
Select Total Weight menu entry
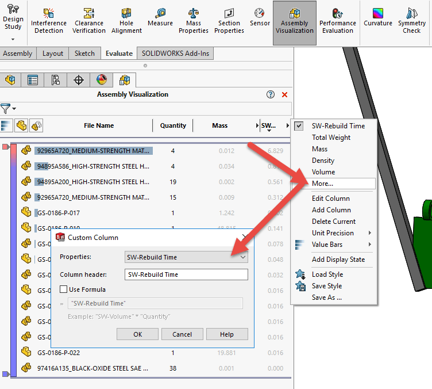(334, 138)
